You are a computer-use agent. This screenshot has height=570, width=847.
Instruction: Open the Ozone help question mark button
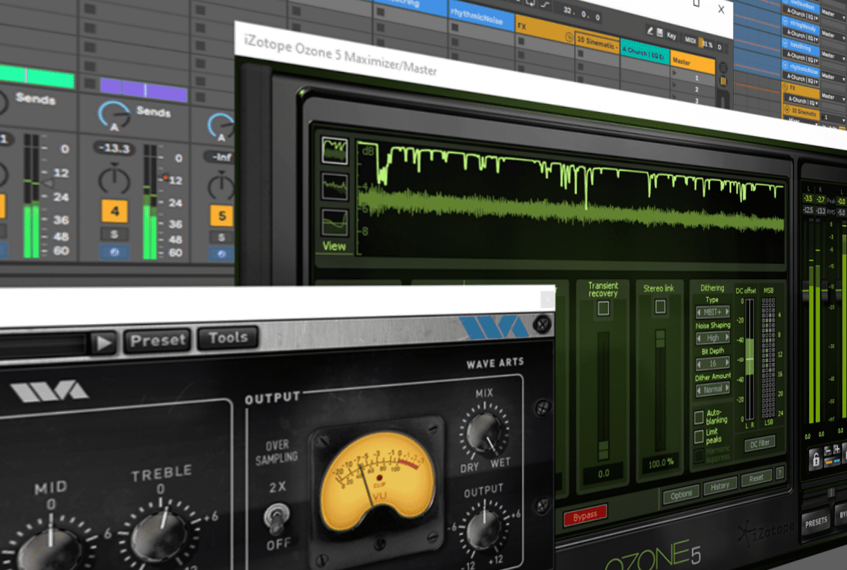[779, 473]
